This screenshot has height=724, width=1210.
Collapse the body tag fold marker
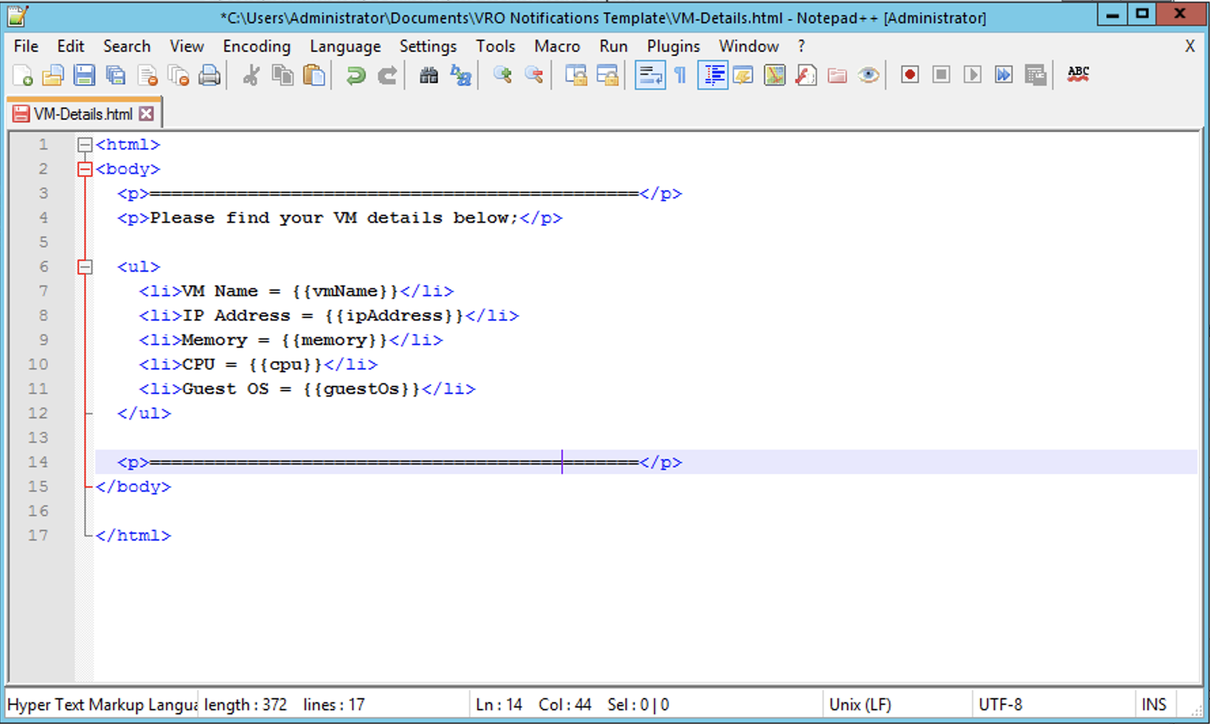pos(85,169)
